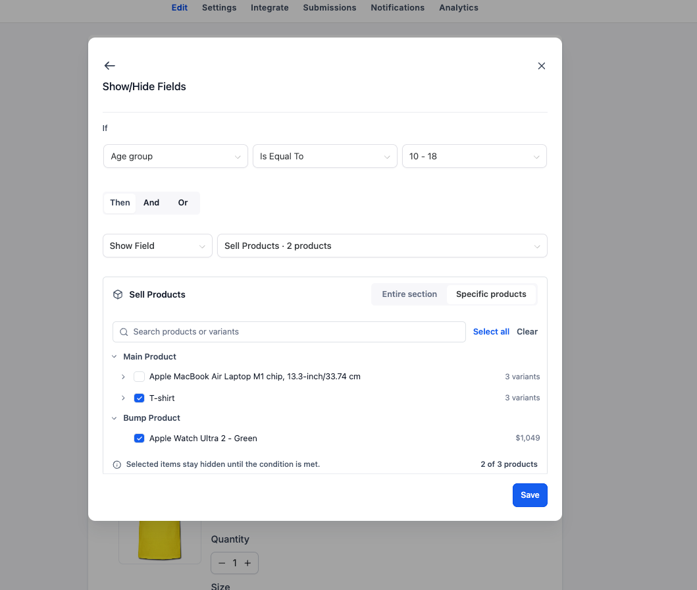Viewport: 697px width, 590px height.
Task: Decrease quantity with minus icon
Action: tap(222, 563)
